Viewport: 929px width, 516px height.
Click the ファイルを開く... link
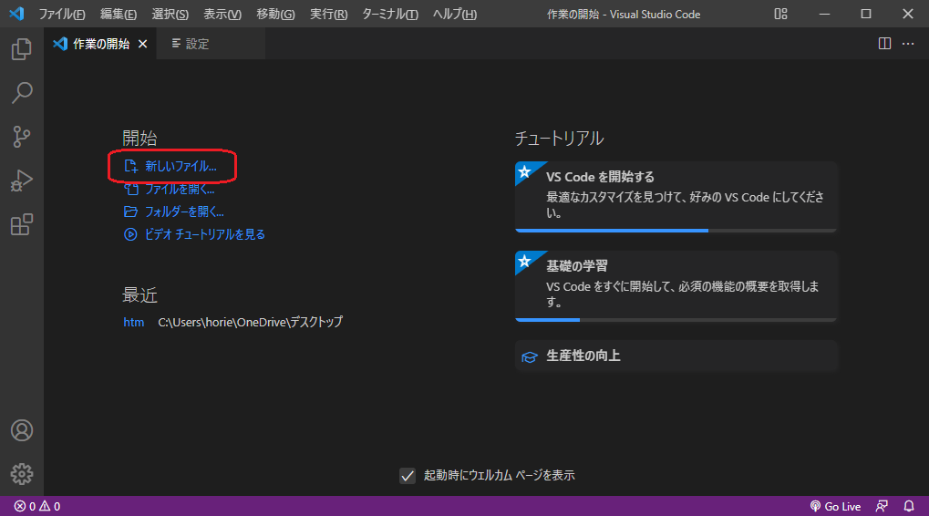pyautogui.click(x=169, y=189)
